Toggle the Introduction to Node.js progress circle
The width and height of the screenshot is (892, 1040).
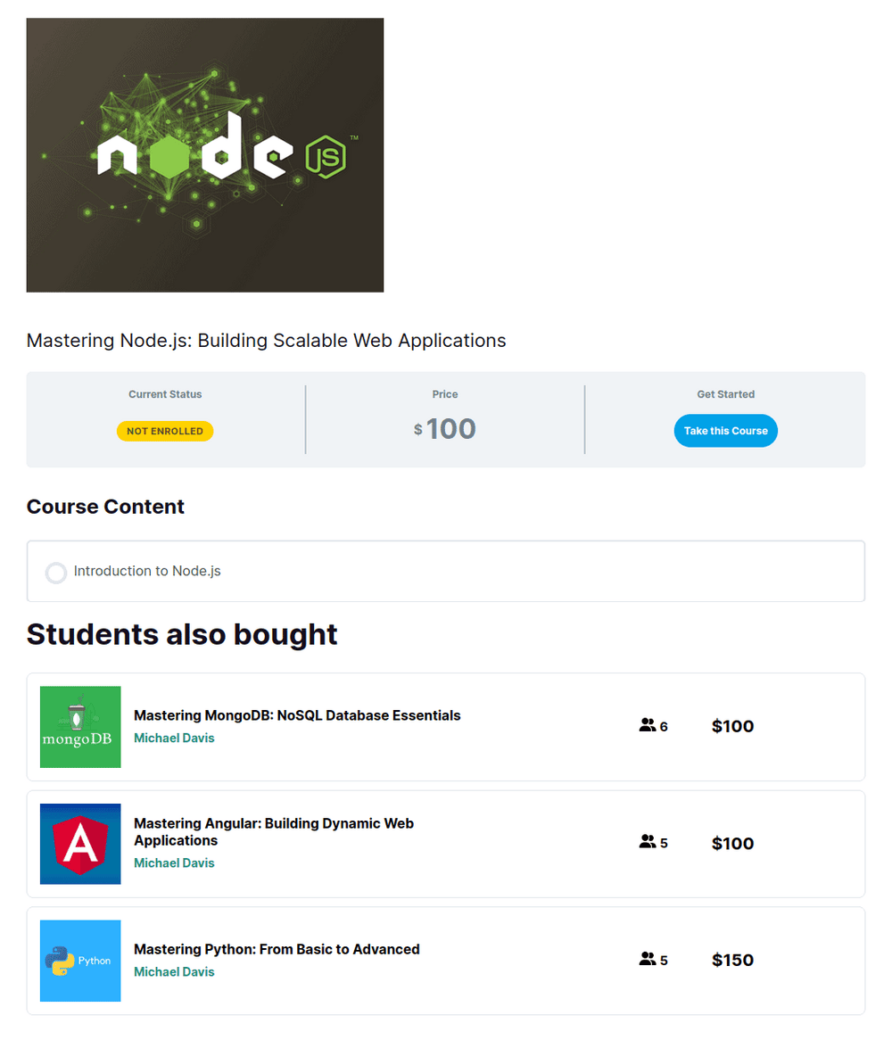(56, 573)
